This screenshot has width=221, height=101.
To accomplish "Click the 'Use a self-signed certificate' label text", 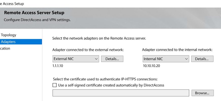I will (x=111, y=85).
